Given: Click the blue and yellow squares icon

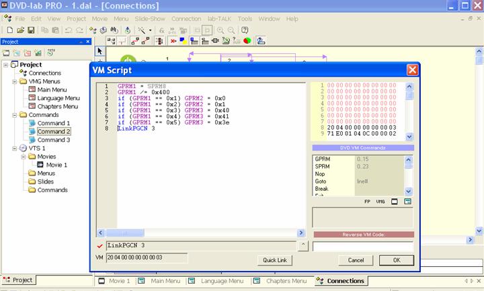Looking at the screenshot, I should tap(184, 41).
